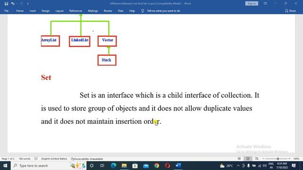
Task: Open File Explorer from taskbar
Action: point(124,166)
